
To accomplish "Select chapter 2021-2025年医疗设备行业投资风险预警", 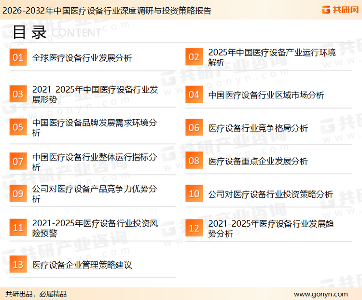I will coord(95,228).
